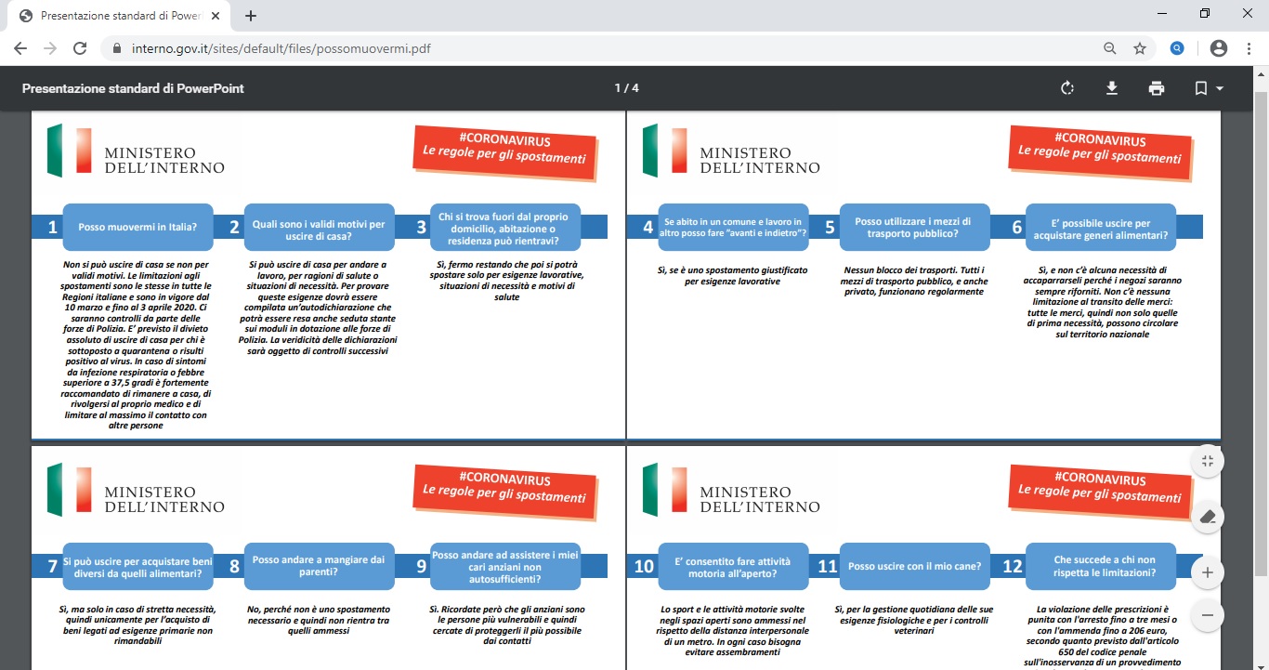1269x670 pixels.
Task: Open a new browser tab
Action: click(x=250, y=16)
